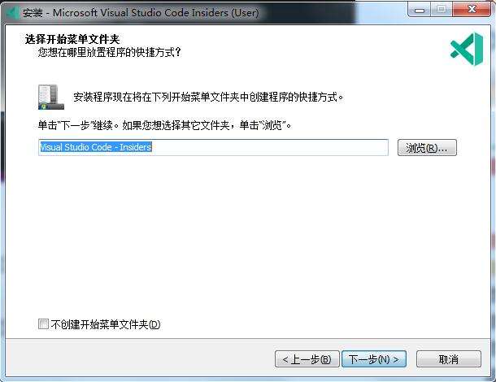Viewport: 496px width, 382px height.
Task: Click the gray footer area left of 上一步
Action: click(139, 359)
